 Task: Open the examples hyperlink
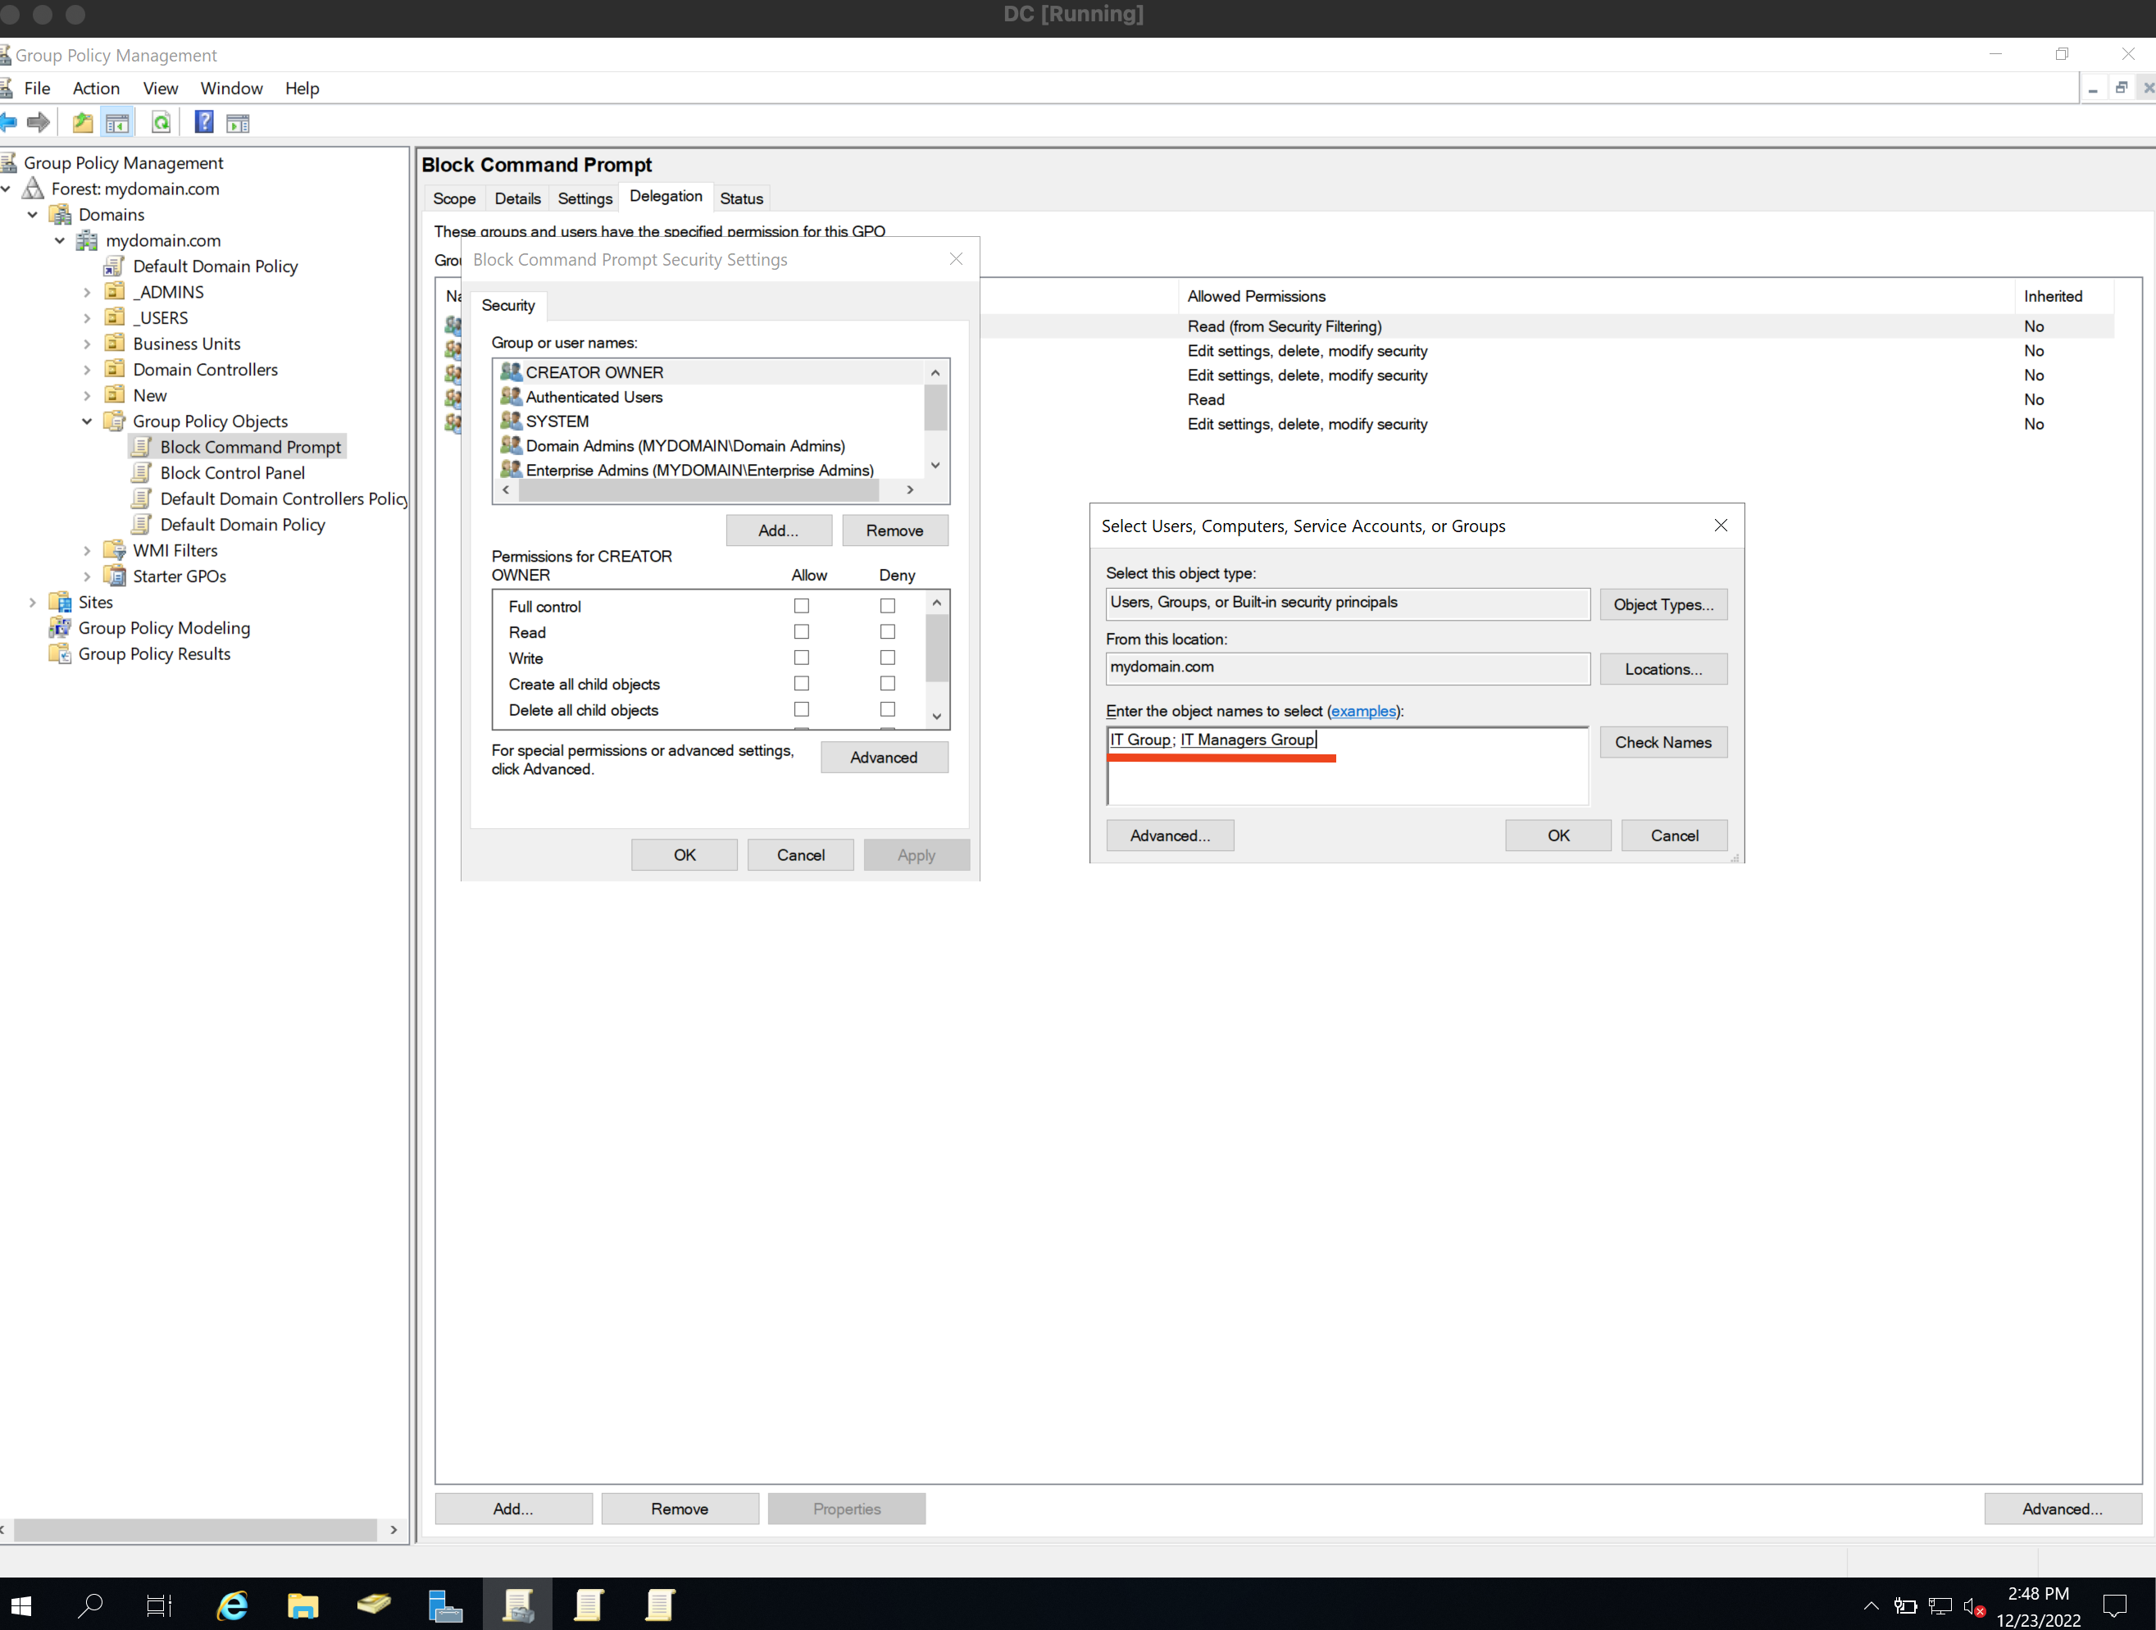pos(1362,712)
